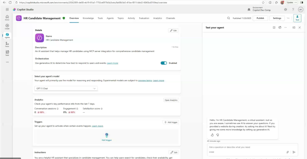307x159 pixels.
Task: Click the Publish button
Action: pos(260,18)
